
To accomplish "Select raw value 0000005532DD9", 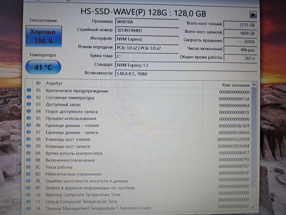I will pos(233,139).
